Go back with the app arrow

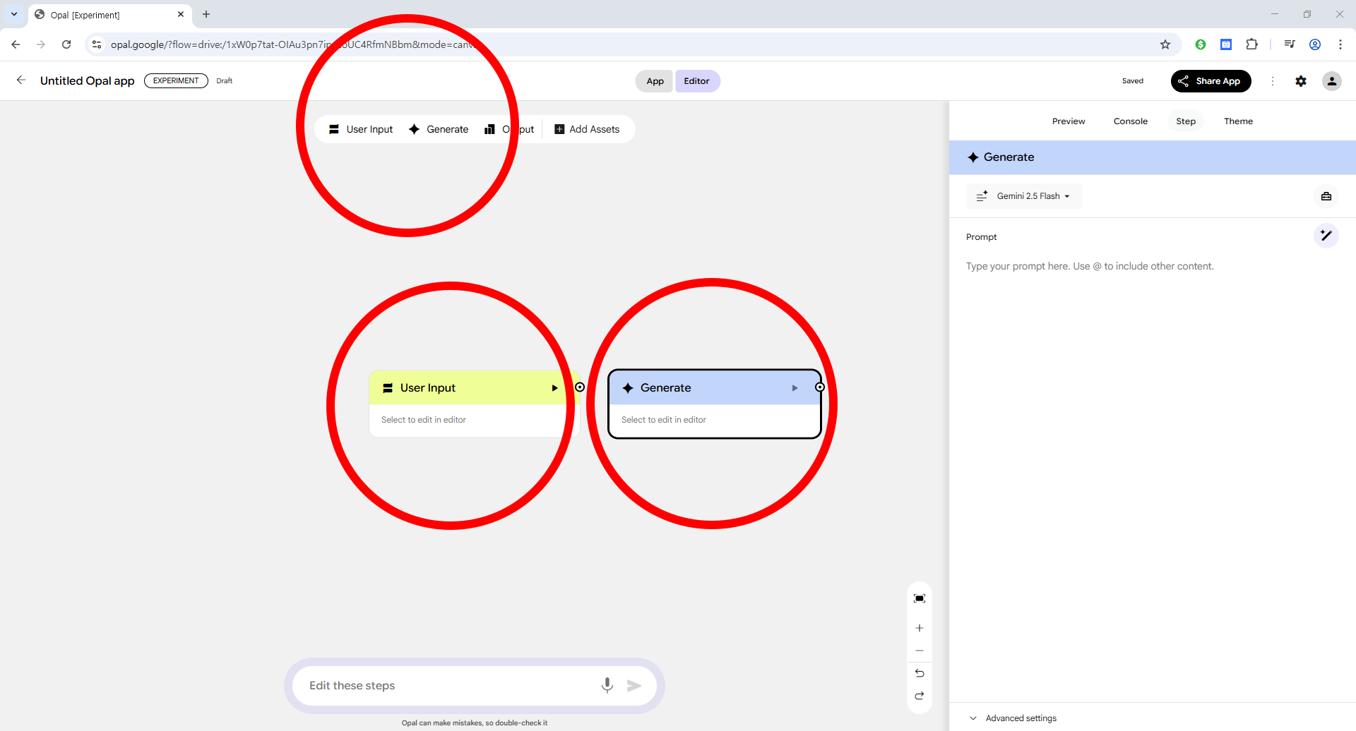pos(21,80)
